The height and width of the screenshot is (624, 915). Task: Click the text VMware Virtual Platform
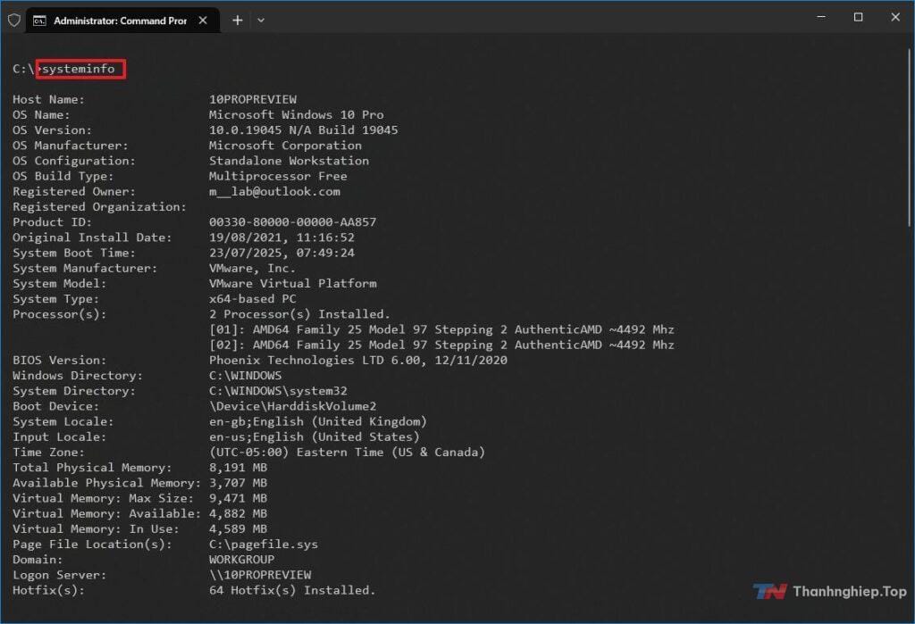click(292, 283)
